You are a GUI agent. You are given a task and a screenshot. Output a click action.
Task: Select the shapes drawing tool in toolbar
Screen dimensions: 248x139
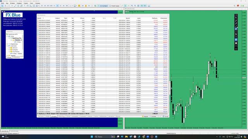pos(28,6)
